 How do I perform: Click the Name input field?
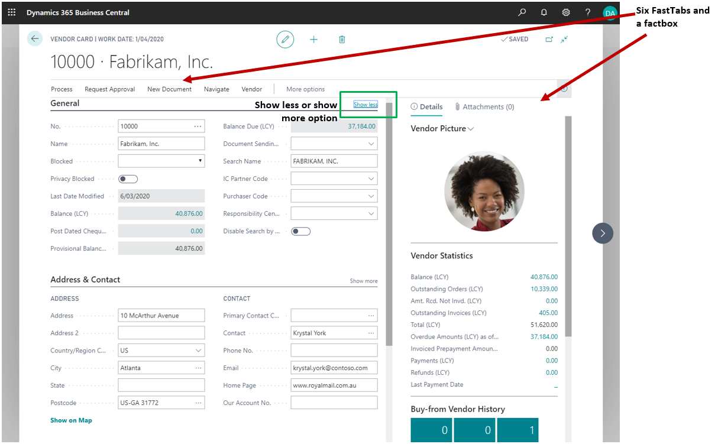(x=161, y=144)
